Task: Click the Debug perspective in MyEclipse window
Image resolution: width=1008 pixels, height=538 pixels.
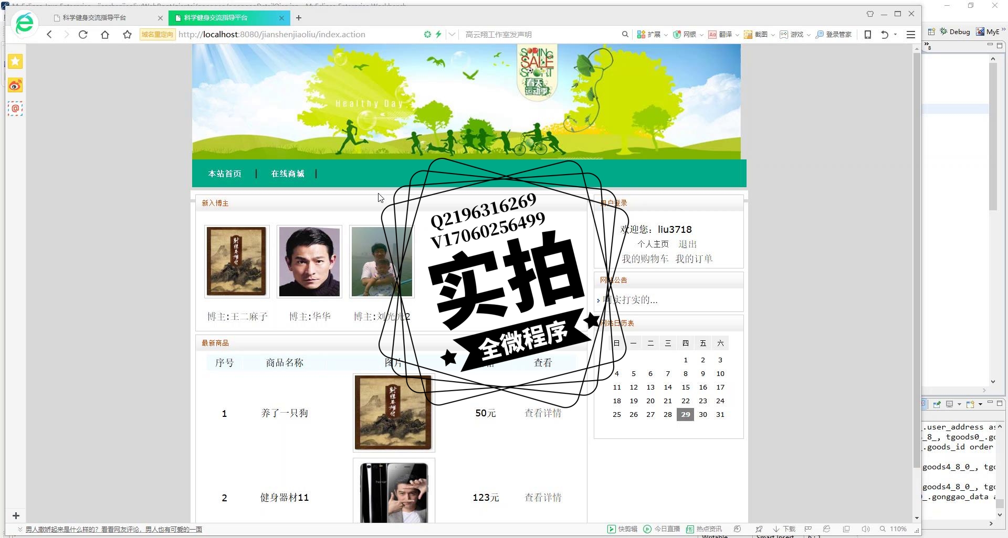Action: (x=955, y=31)
